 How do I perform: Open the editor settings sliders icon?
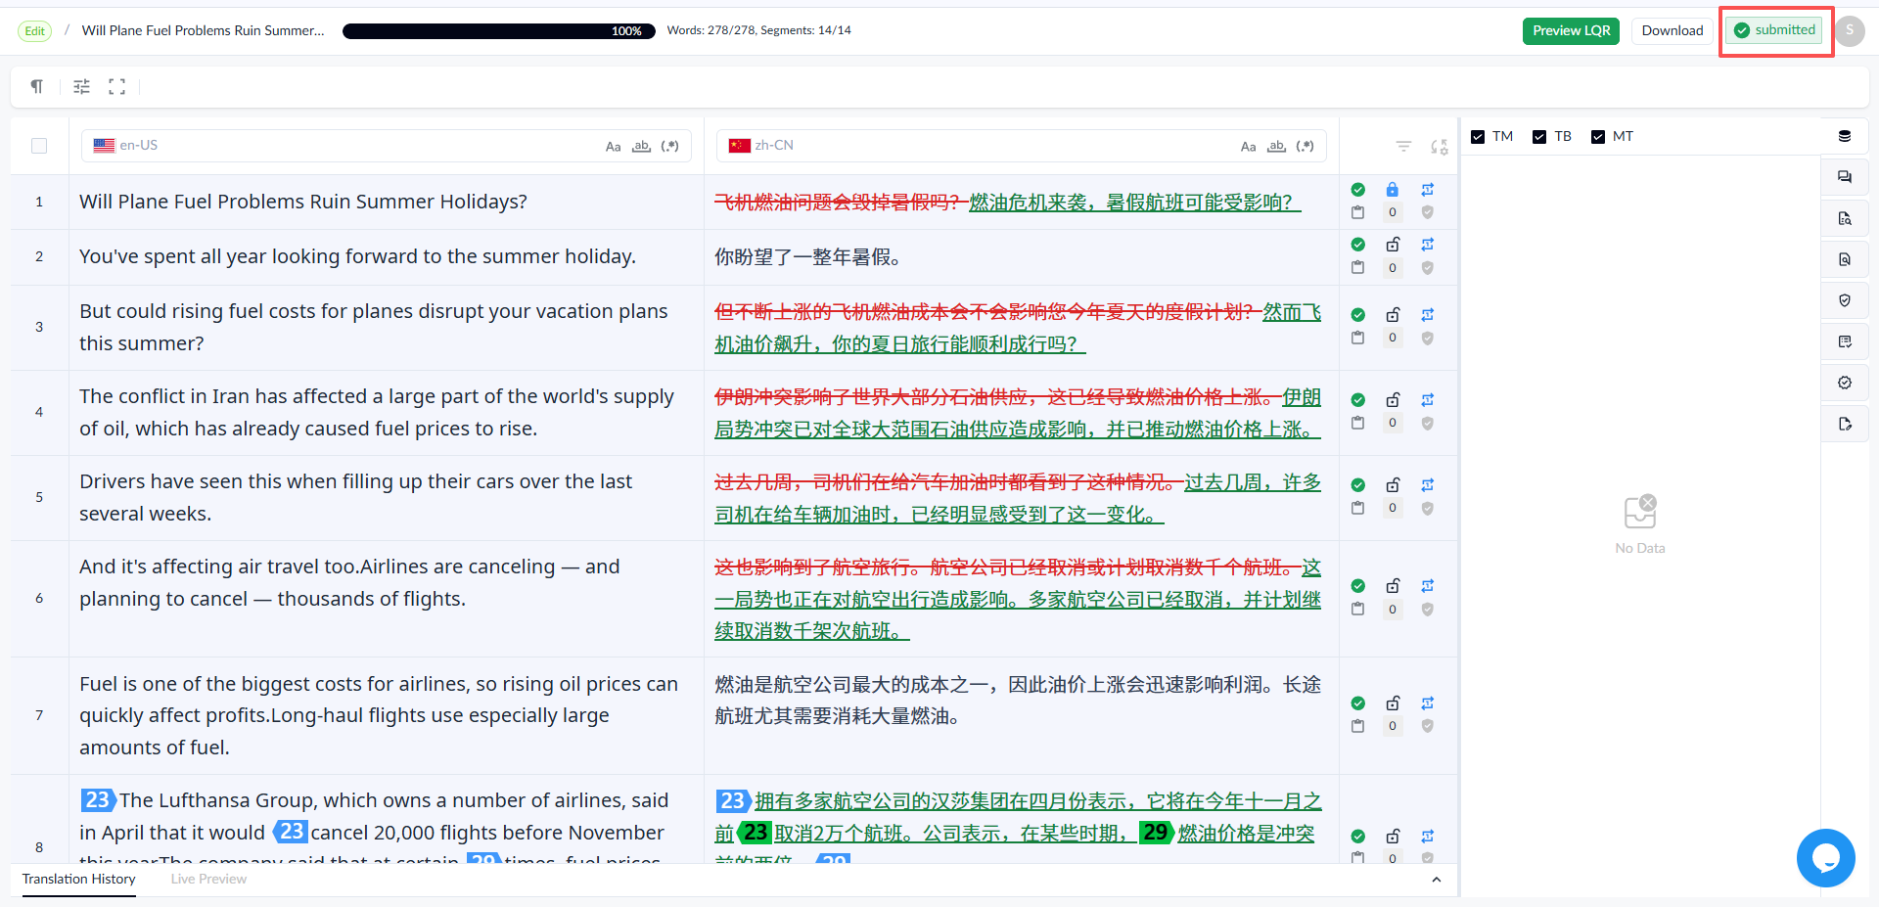coord(82,87)
